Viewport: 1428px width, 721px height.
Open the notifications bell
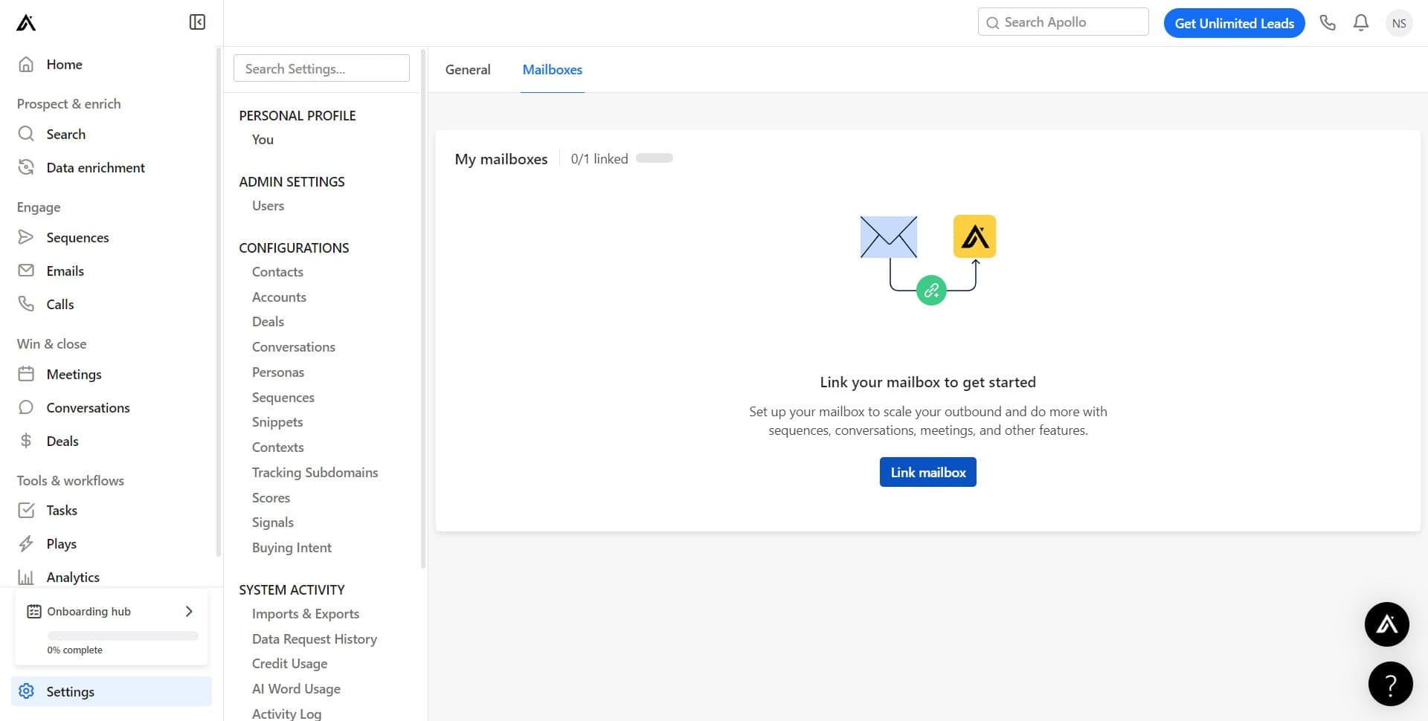(1360, 22)
